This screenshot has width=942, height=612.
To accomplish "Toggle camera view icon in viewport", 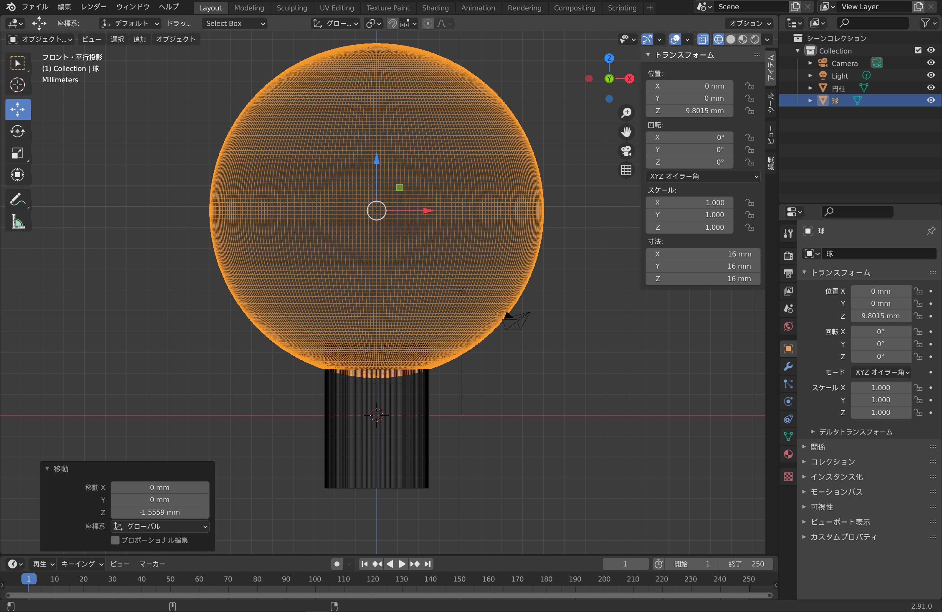I will click(626, 151).
